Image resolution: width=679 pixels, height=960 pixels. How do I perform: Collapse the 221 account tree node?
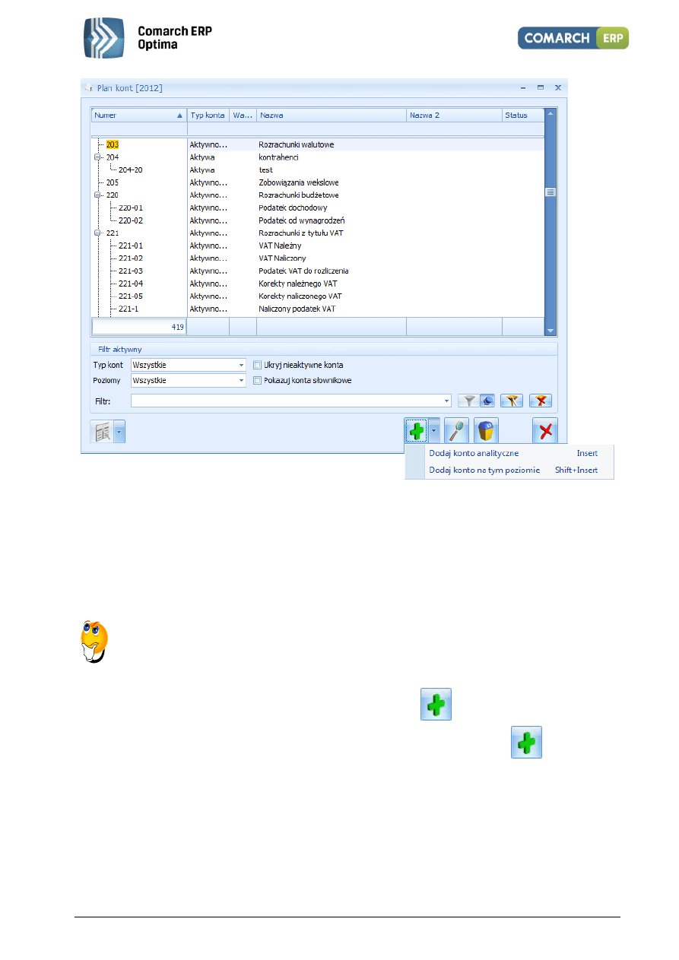[x=97, y=233]
